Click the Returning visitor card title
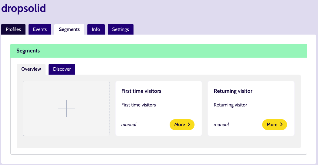This screenshot has height=165, width=318. (x=233, y=91)
